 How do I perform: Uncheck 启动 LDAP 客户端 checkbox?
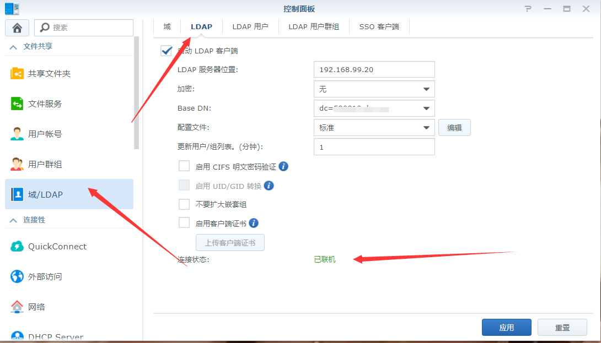[167, 51]
